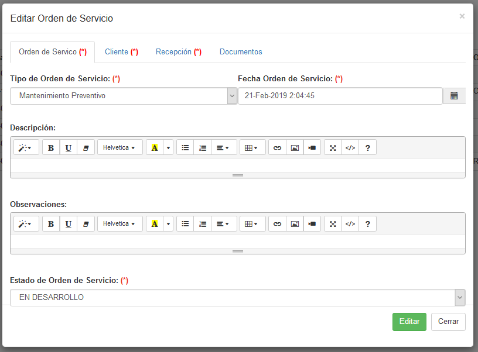Click Underline icon in Observaciones toolbar
Screen dimensions: 478x352
[69, 224]
